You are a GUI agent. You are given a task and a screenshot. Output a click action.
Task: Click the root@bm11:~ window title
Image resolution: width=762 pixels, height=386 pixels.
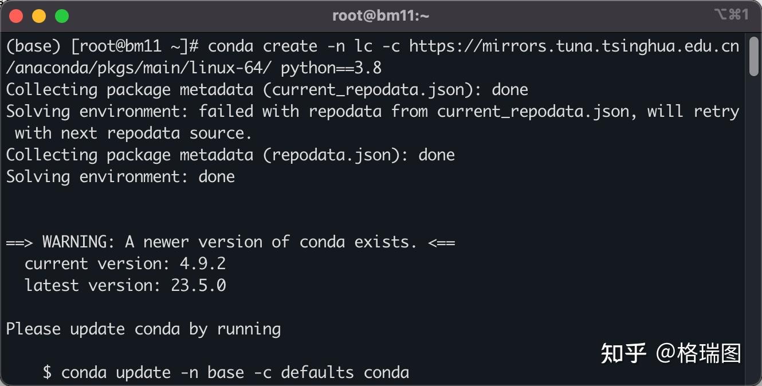point(380,16)
